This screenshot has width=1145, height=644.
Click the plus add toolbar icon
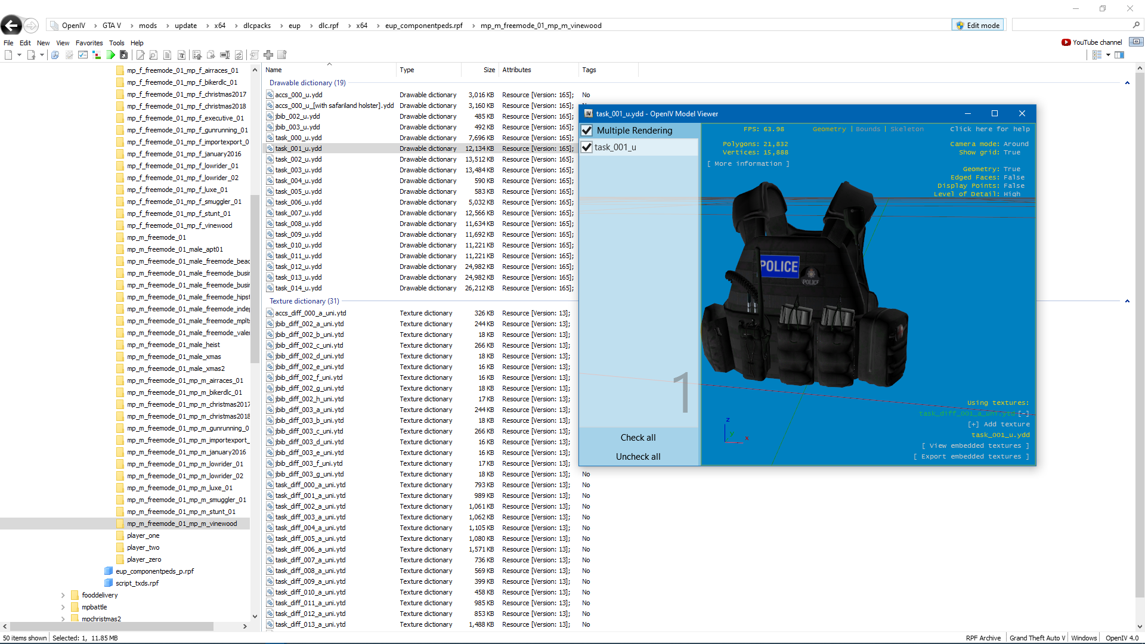(268, 55)
